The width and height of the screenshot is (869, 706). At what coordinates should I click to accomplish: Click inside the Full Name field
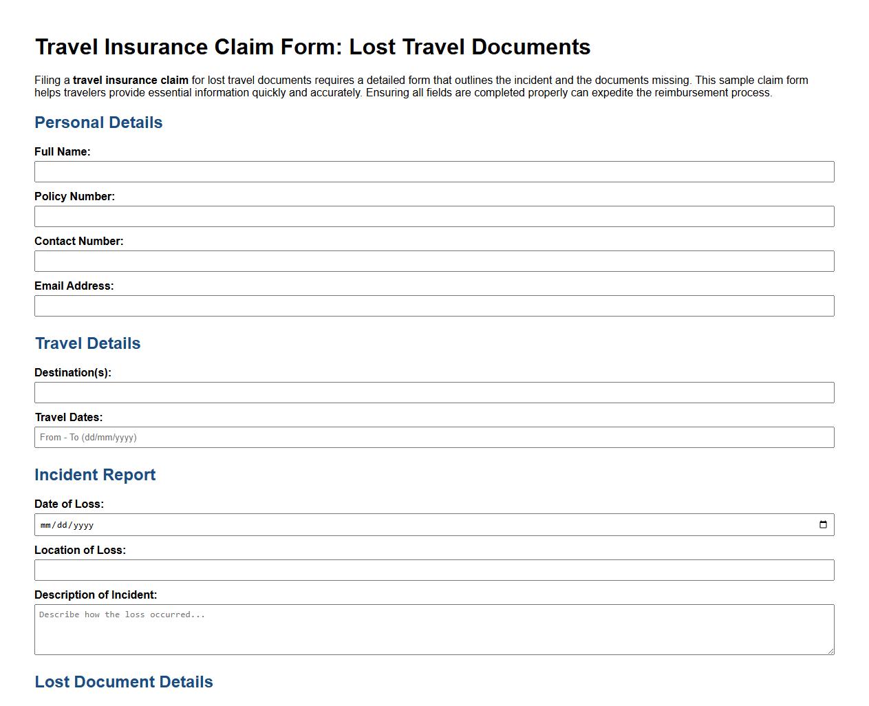[433, 171]
